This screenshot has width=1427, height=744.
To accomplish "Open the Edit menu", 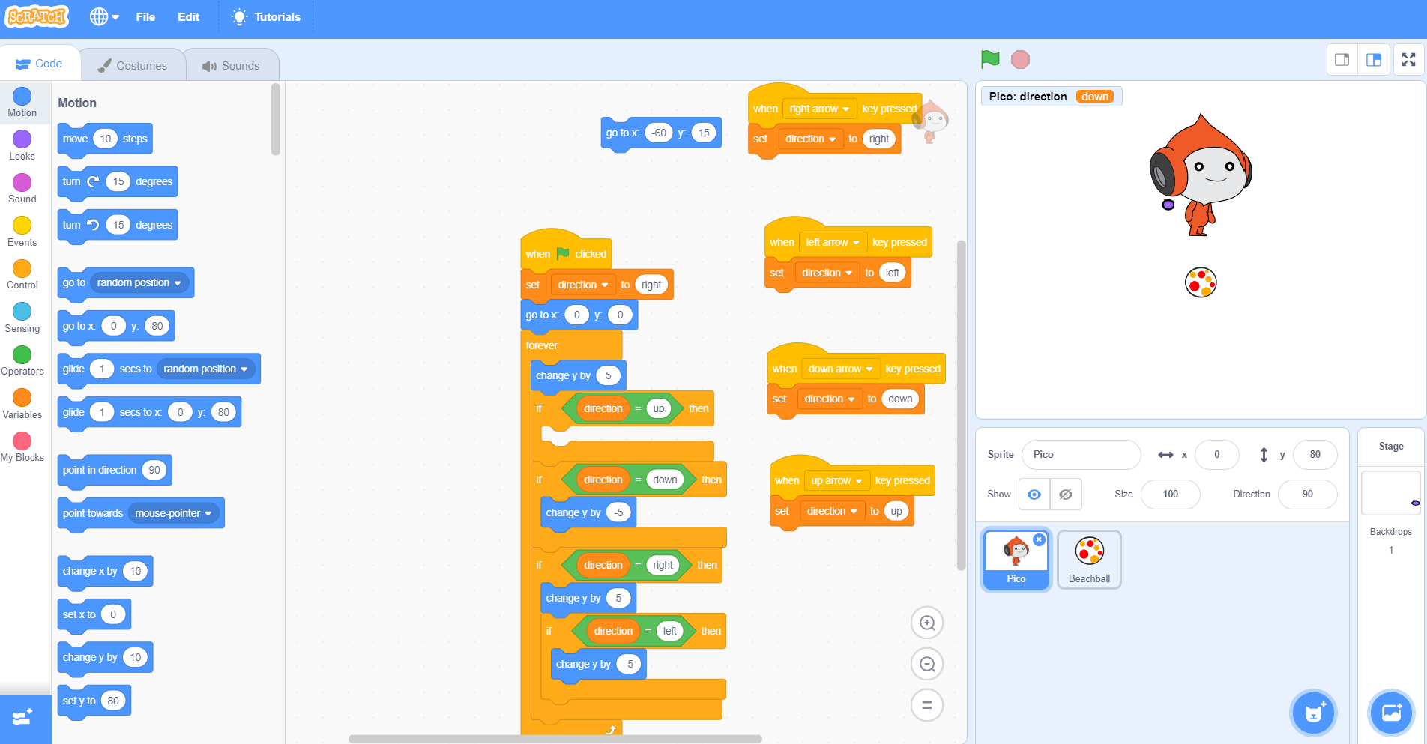I will [188, 16].
